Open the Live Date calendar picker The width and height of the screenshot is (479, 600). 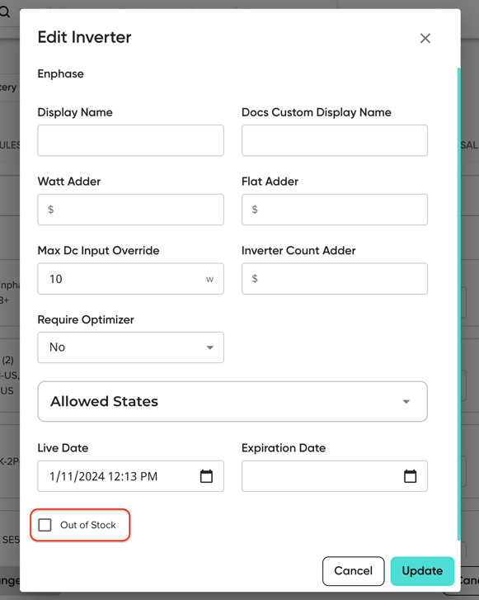206,476
